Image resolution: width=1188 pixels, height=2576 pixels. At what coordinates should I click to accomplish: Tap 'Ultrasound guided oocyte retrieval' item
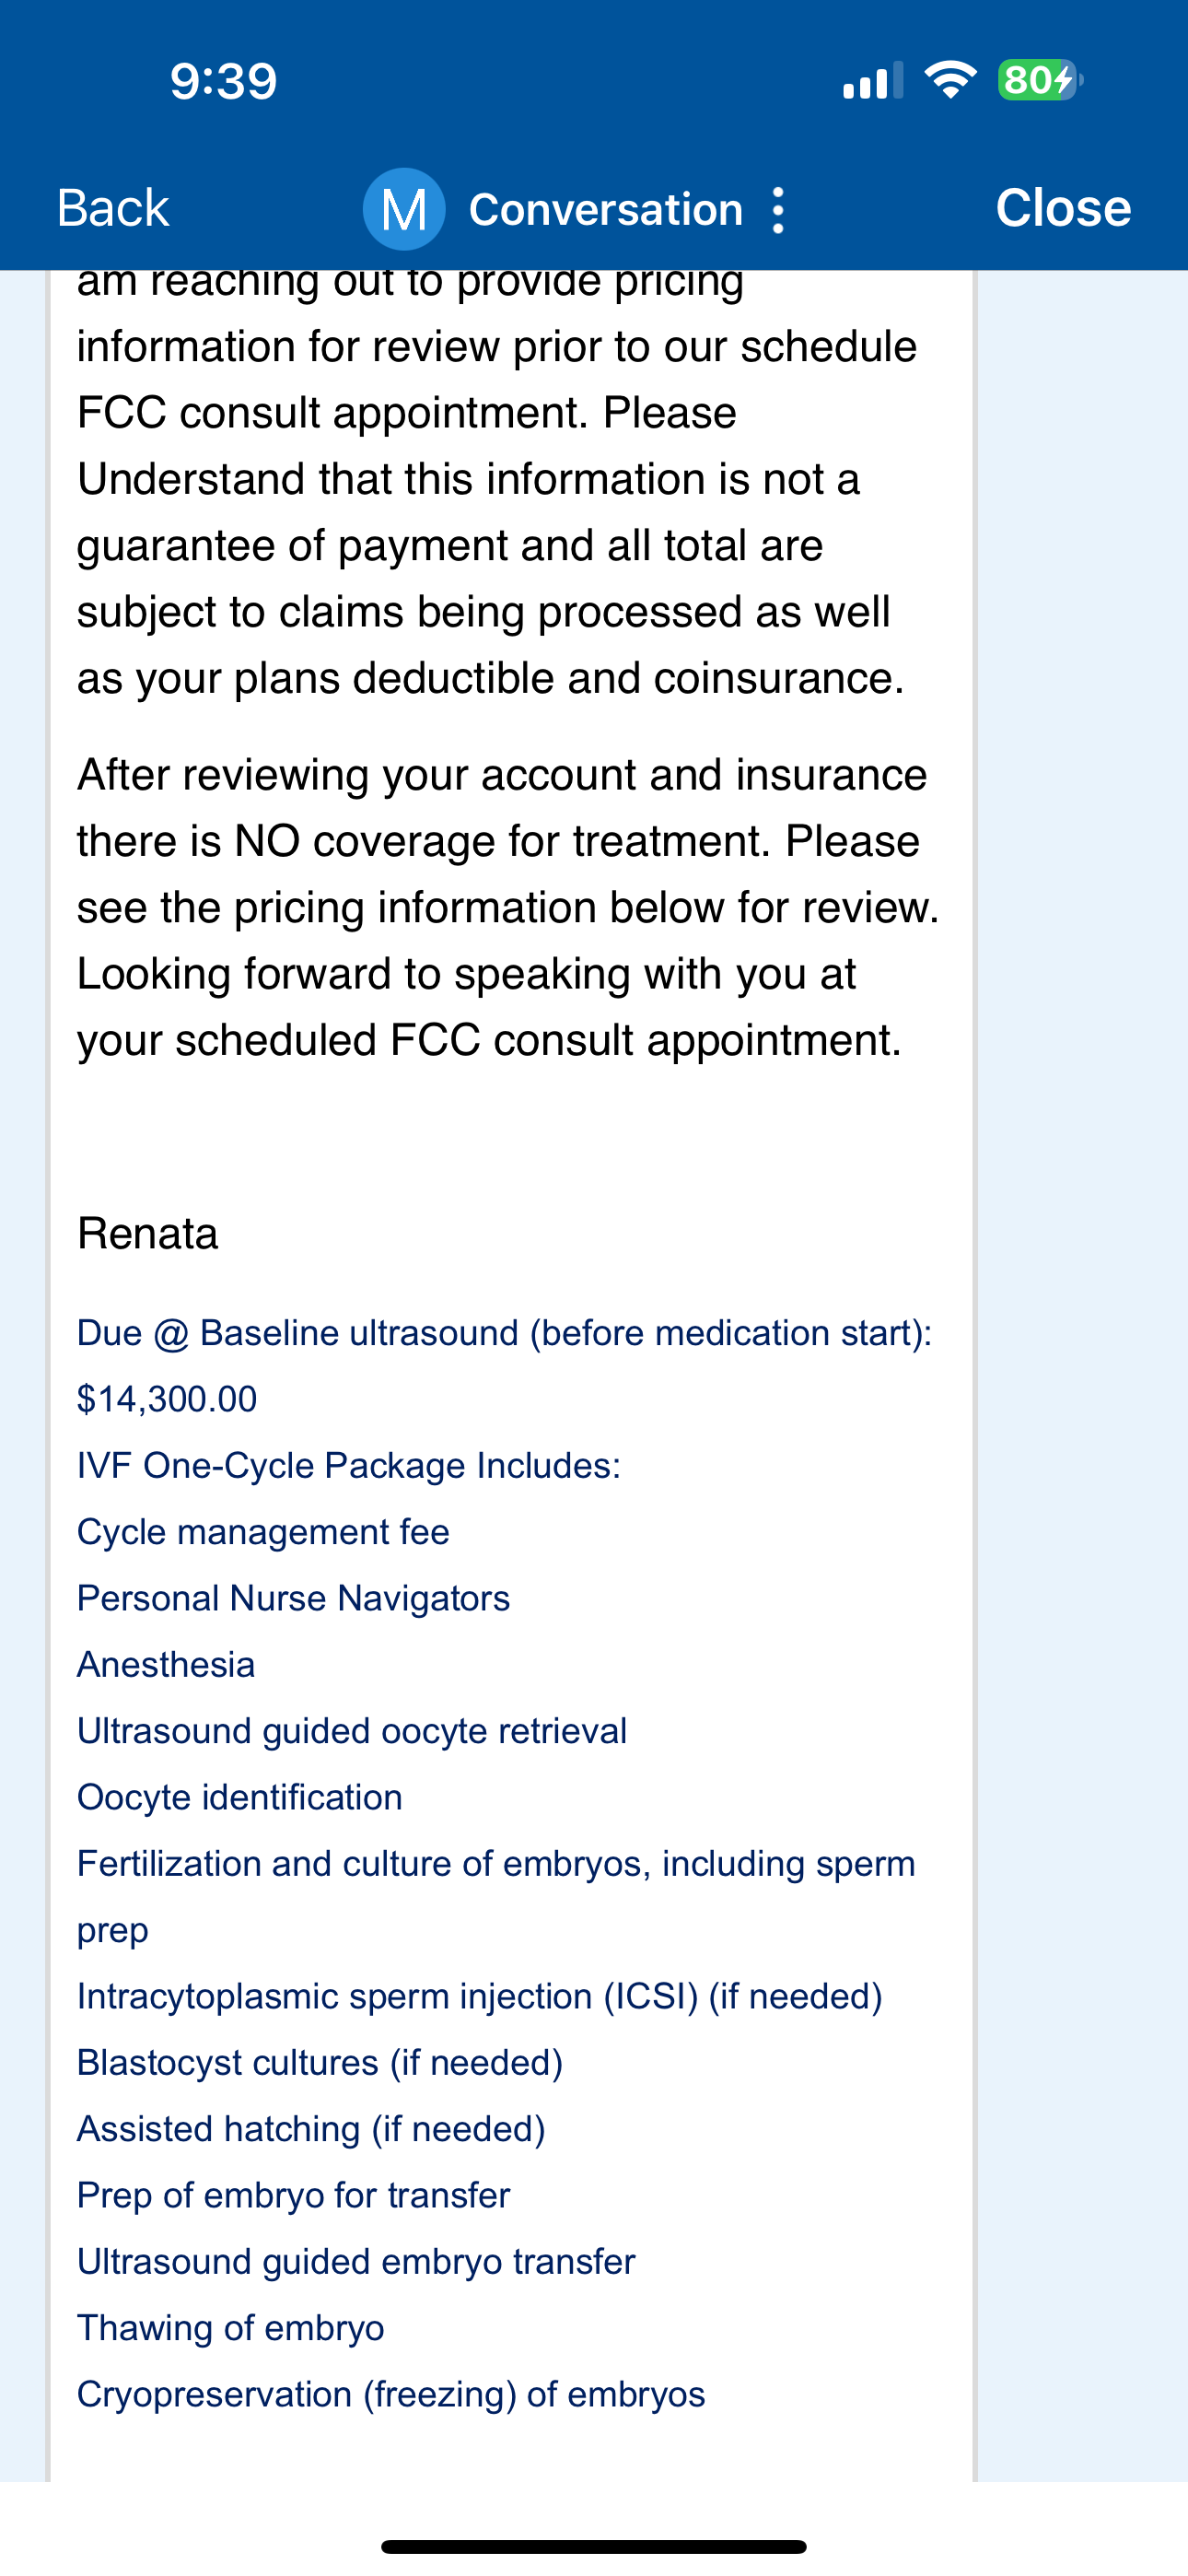pyautogui.click(x=351, y=1731)
